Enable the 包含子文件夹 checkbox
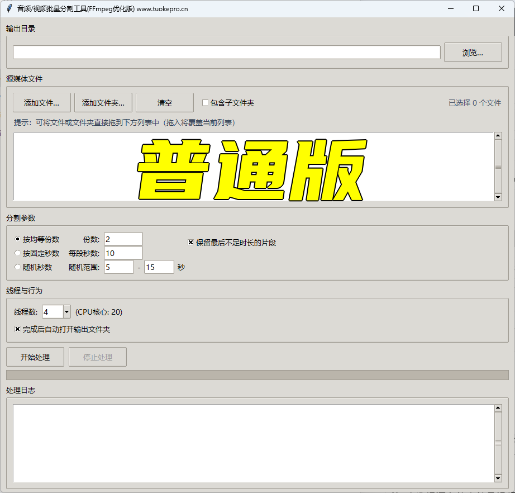 (206, 103)
